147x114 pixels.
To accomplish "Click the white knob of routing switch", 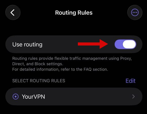I will pos(129,44).
